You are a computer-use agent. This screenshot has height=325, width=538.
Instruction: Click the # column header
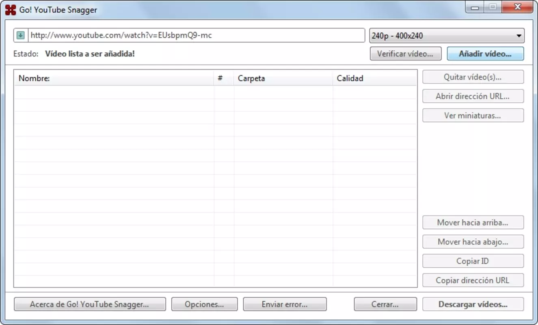[224, 78]
